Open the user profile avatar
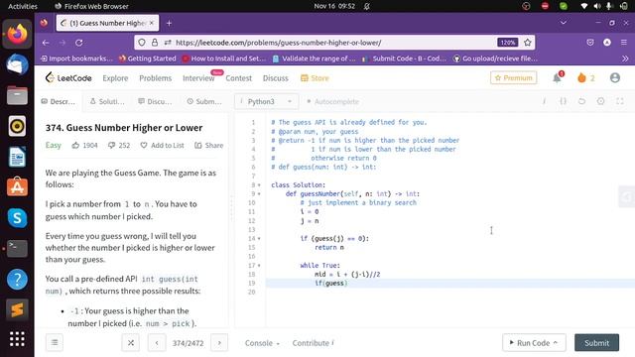This screenshot has width=635, height=357. point(615,77)
